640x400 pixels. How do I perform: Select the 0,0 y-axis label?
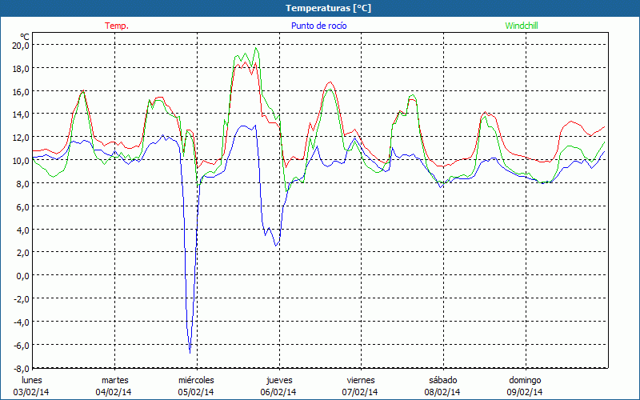pos(22,275)
